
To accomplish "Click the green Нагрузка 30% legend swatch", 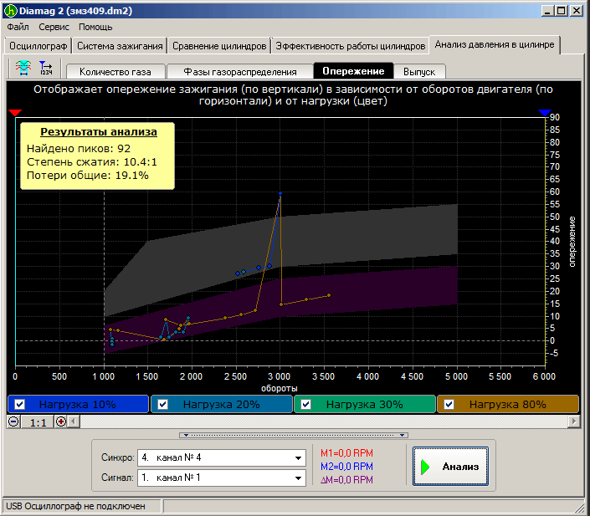I will [x=364, y=404].
